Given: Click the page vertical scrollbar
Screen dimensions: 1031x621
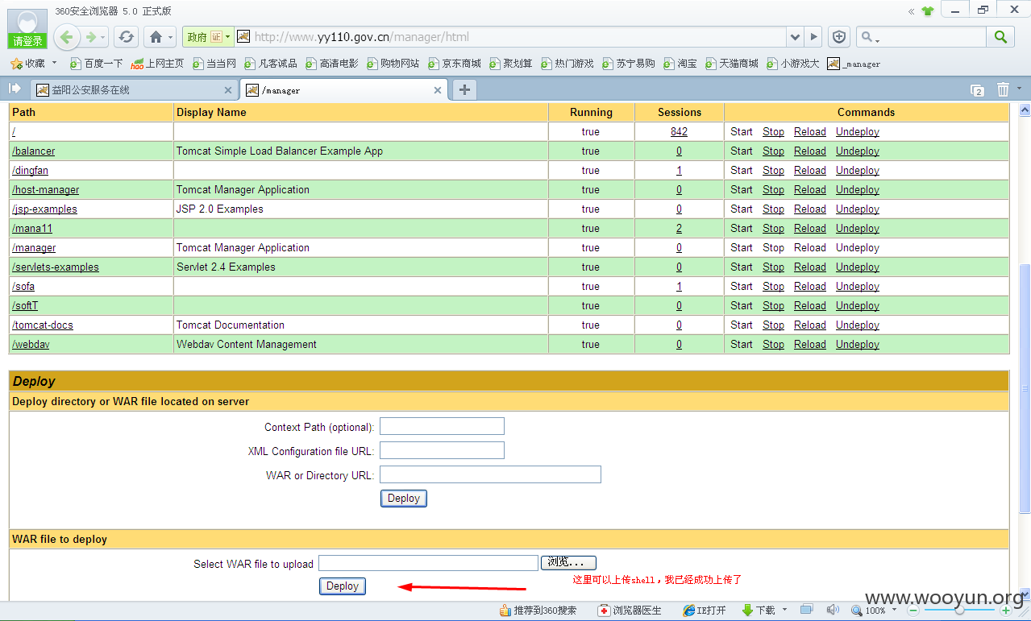Looking at the screenshot, I should pyautogui.click(x=1025, y=387).
